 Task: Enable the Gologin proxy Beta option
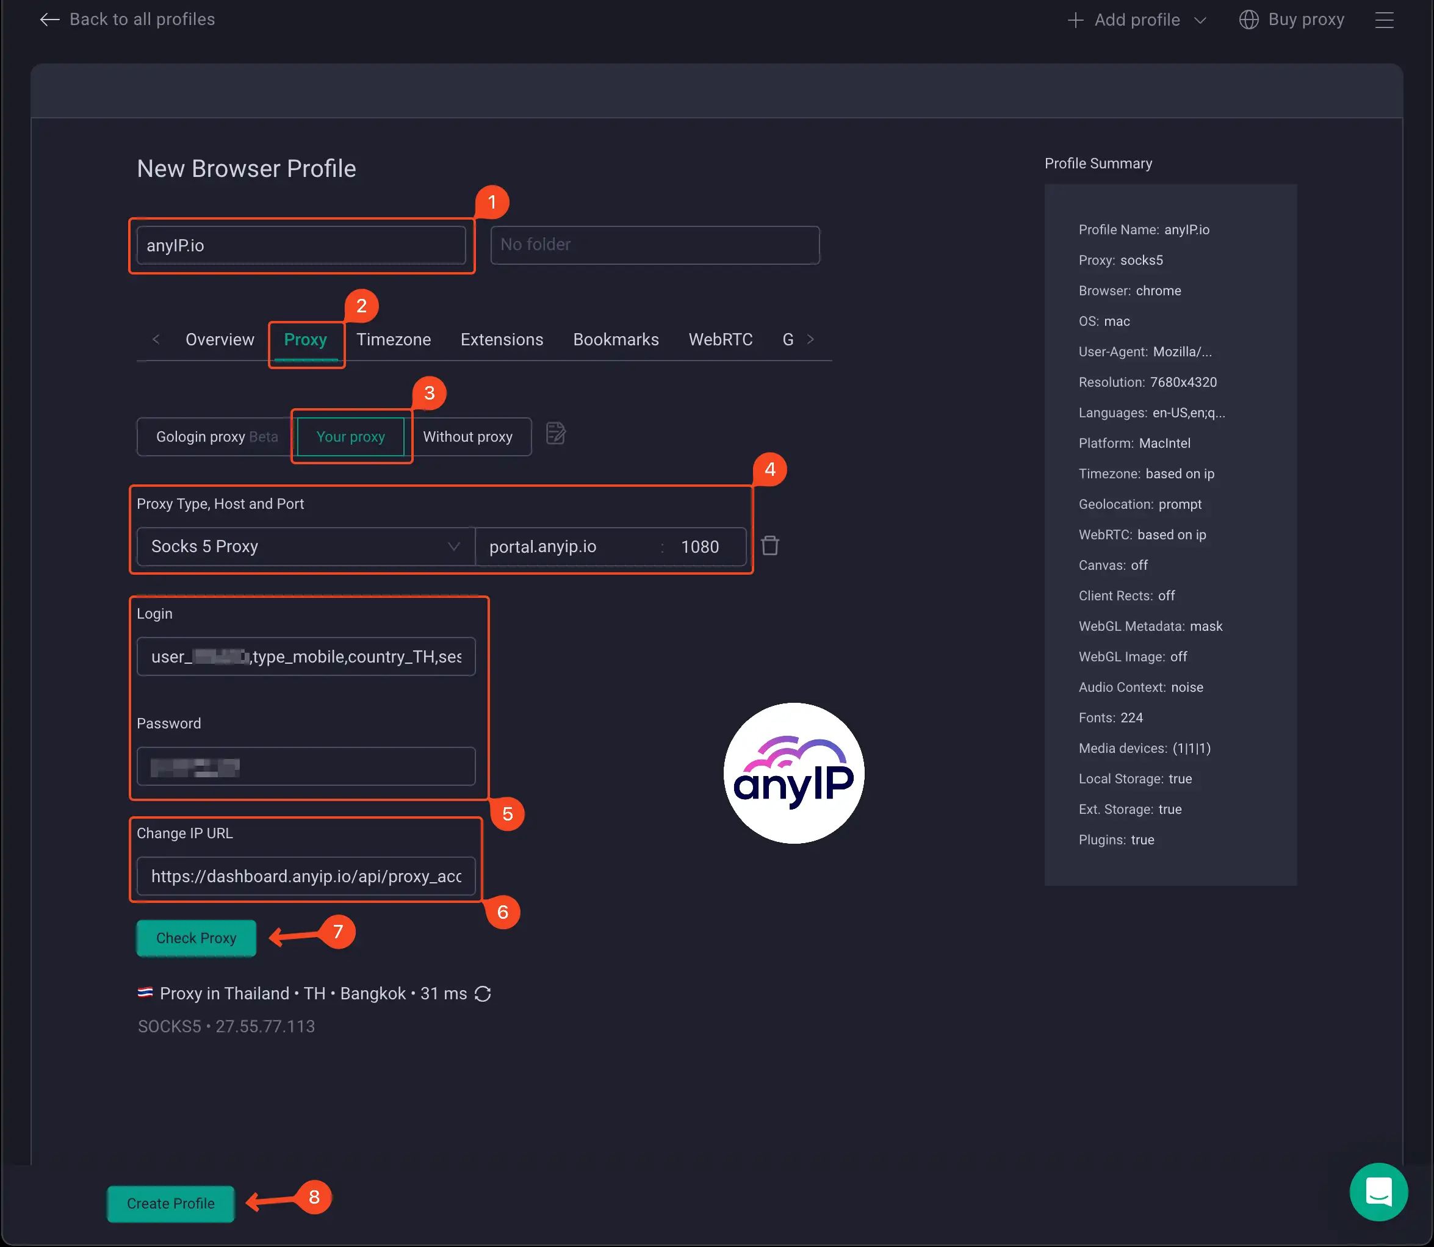(212, 436)
